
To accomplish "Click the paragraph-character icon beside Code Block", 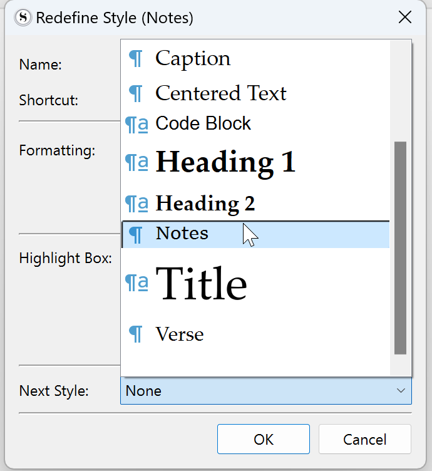I will (x=136, y=124).
